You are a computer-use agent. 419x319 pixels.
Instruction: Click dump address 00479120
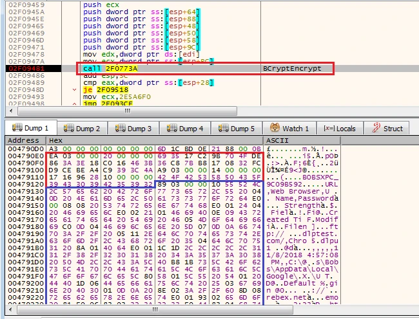tap(26, 184)
